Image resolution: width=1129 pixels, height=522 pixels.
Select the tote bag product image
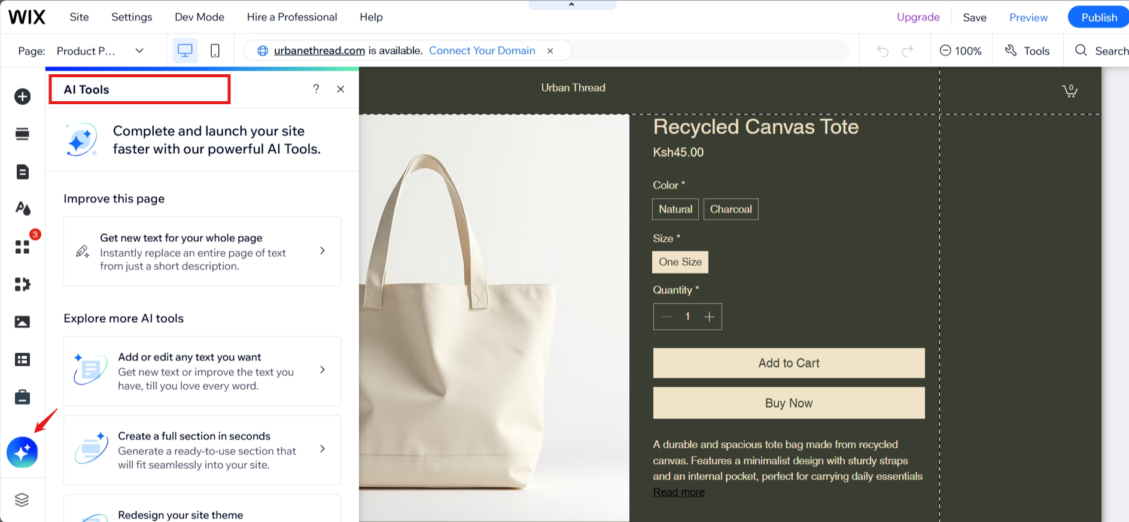pyautogui.click(x=494, y=318)
